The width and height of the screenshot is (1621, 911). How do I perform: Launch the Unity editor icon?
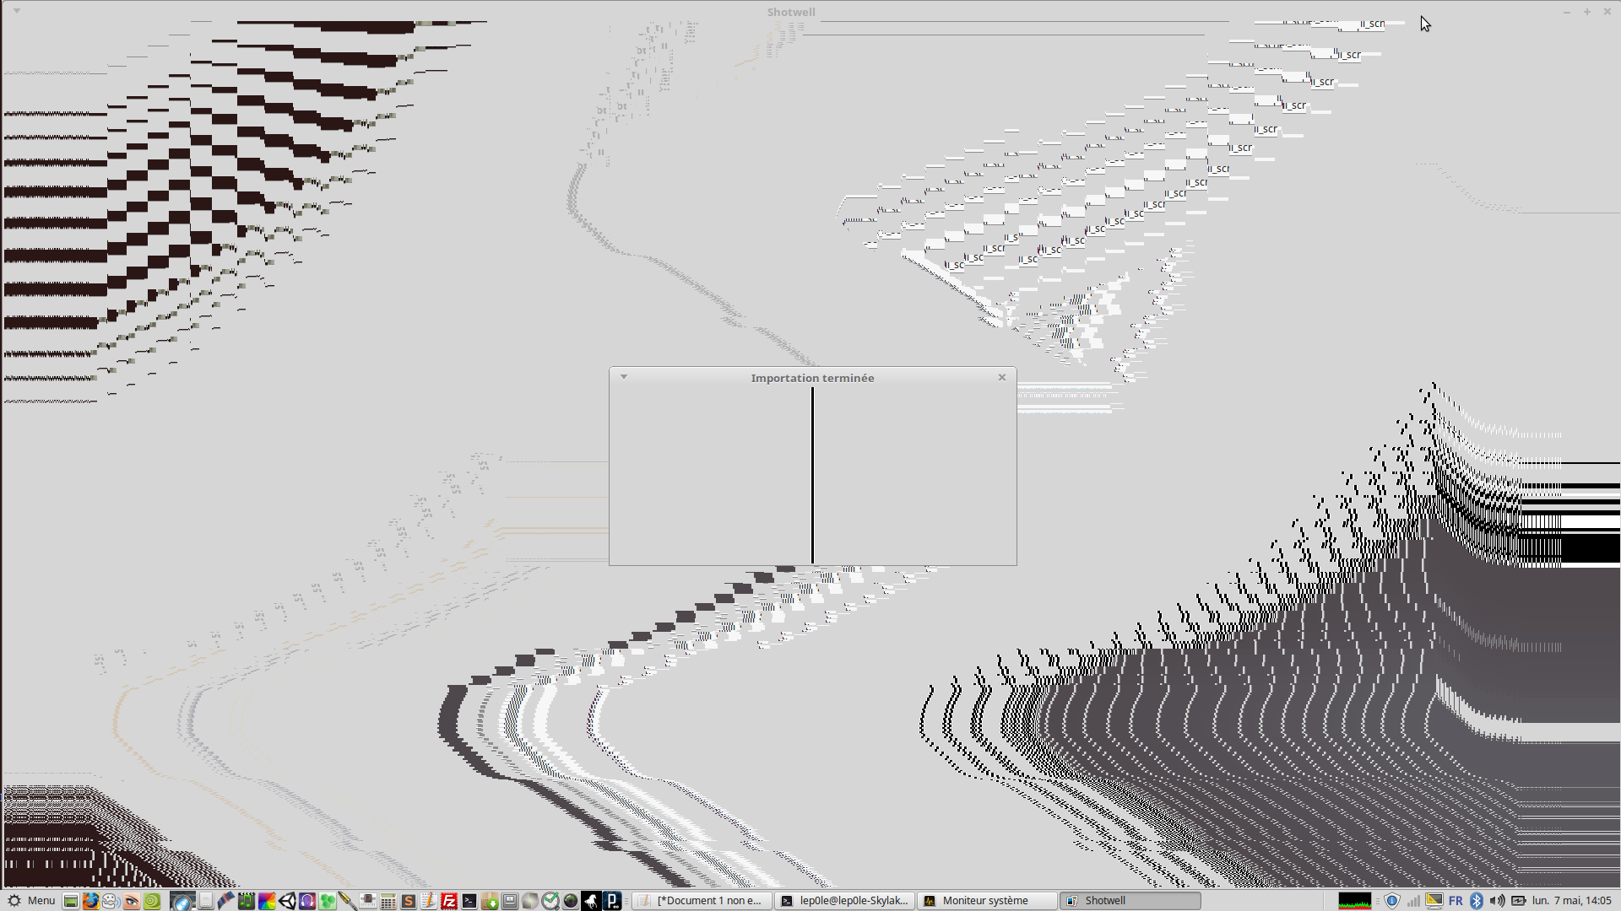tap(287, 901)
